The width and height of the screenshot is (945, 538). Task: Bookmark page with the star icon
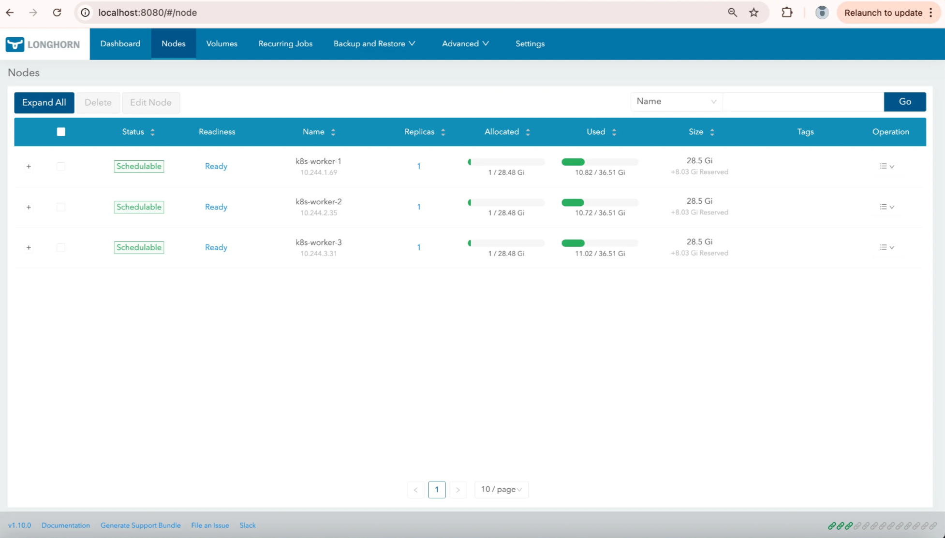pyautogui.click(x=753, y=13)
